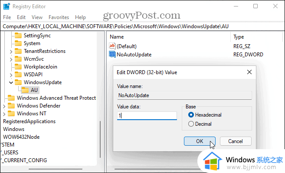This screenshot has width=285, height=173.
Task: Select the System folder icon
Action: click(x=18, y=43)
